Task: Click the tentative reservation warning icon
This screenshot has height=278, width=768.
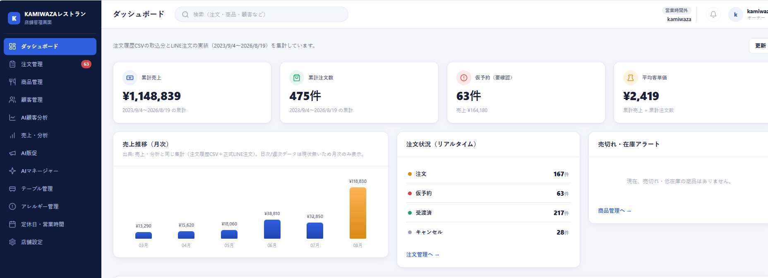Action: (464, 78)
